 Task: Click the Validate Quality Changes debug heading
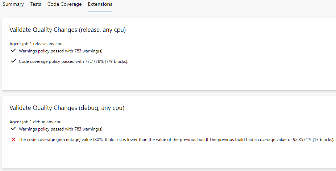pos(67,108)
